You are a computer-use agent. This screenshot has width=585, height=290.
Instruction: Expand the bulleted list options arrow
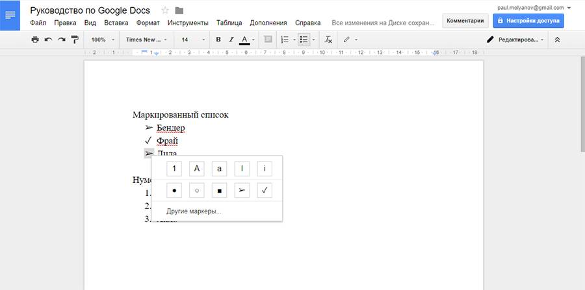point(313,40)
